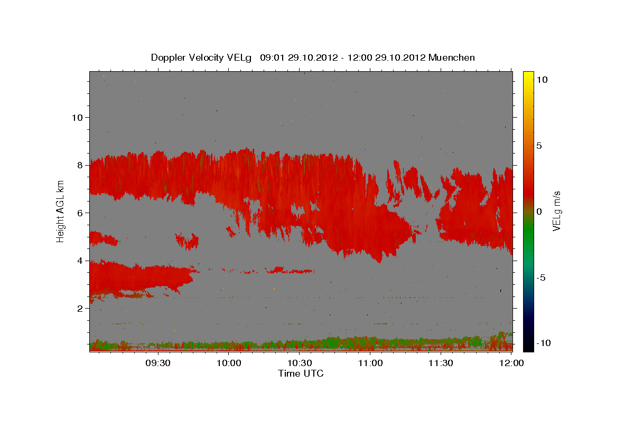Click the colorbar value 10 label
Image resolution: width=634 pixels, height=422 pixels.
pyautogui.click(x=542, y=79)
